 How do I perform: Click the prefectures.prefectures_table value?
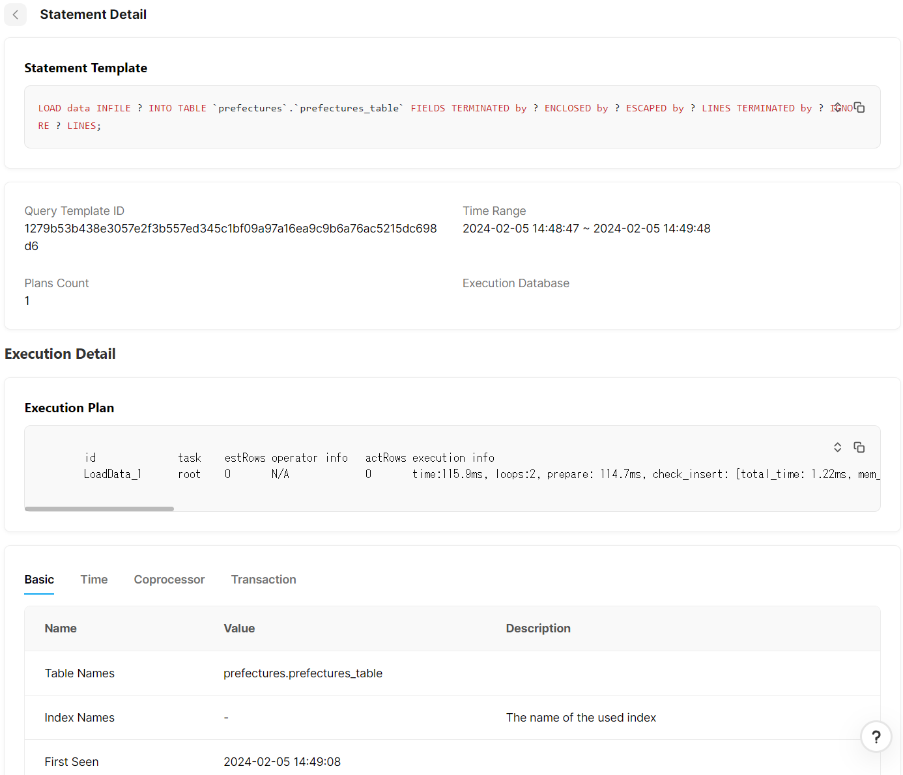tap(303, 673)
